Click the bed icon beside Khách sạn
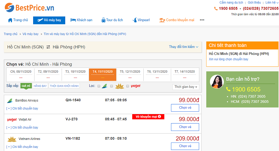This screenshot has width=279, height=151. tap(73, 20)
